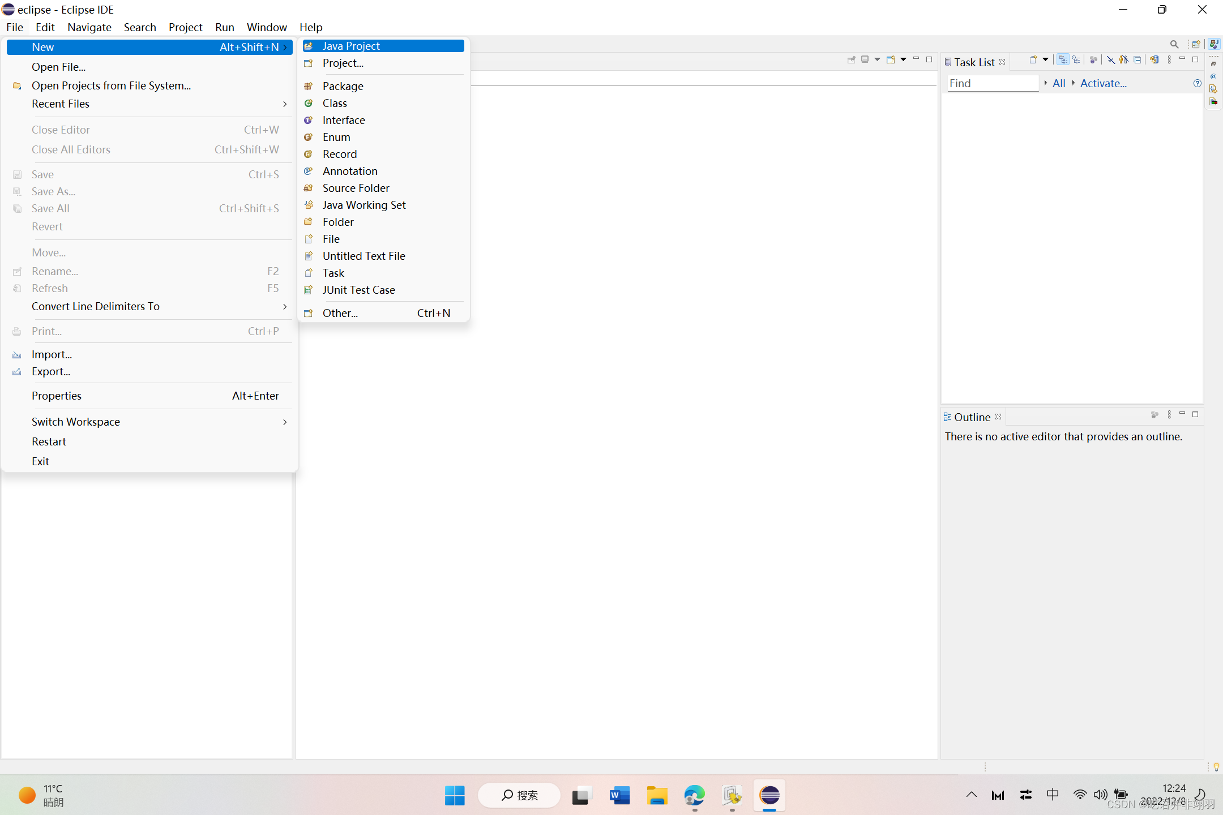
Task: Click the Find input field in Task List
Action: pyautogui.click(x=991, y=83)
